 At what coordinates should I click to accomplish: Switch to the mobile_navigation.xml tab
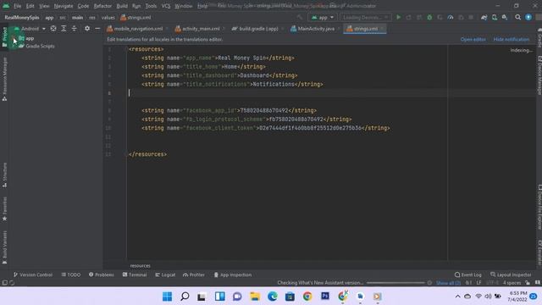[x=138, y=29]
